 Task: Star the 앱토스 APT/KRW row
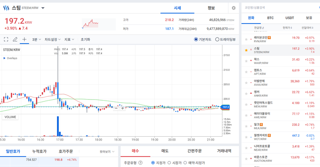coord(246,72)
